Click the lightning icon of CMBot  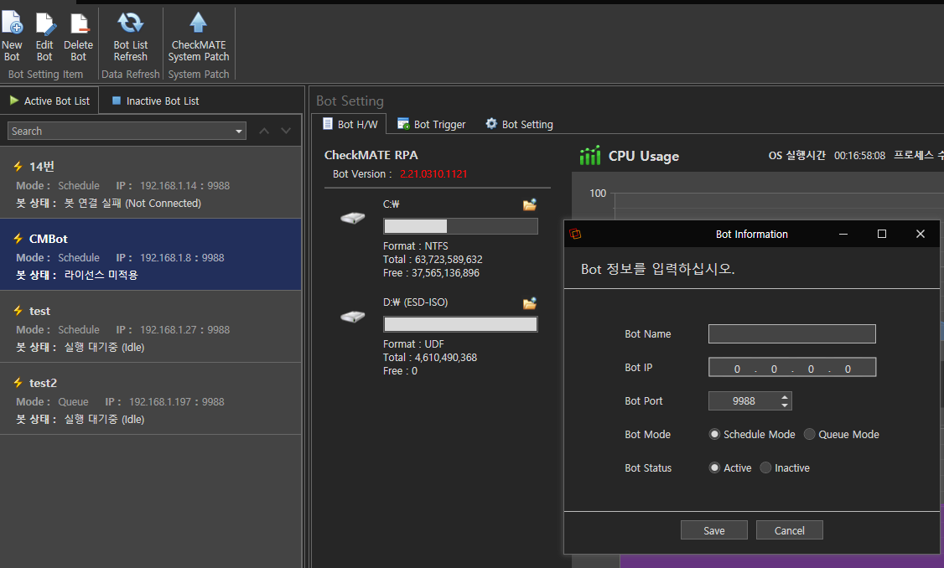point(18,239)
